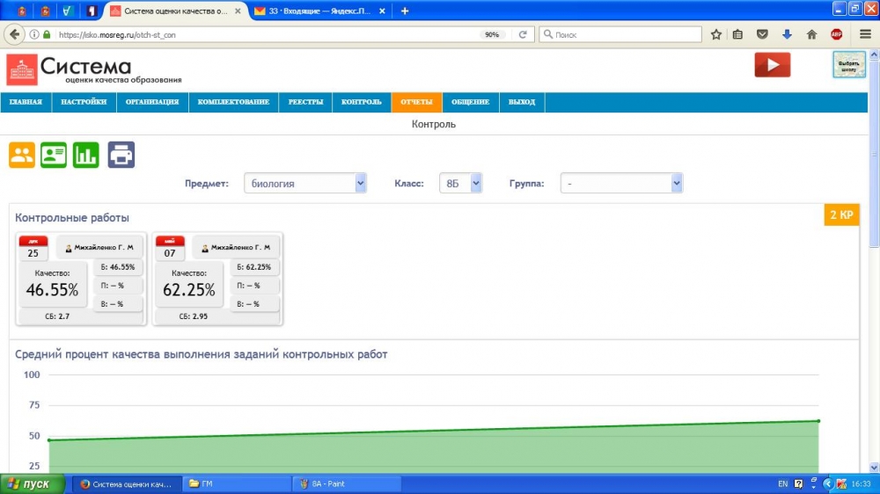Open the ГЛАВНАЯ menu item
Image resolution: width=880 pixels, height=494 pixels.
coord(26,102)
